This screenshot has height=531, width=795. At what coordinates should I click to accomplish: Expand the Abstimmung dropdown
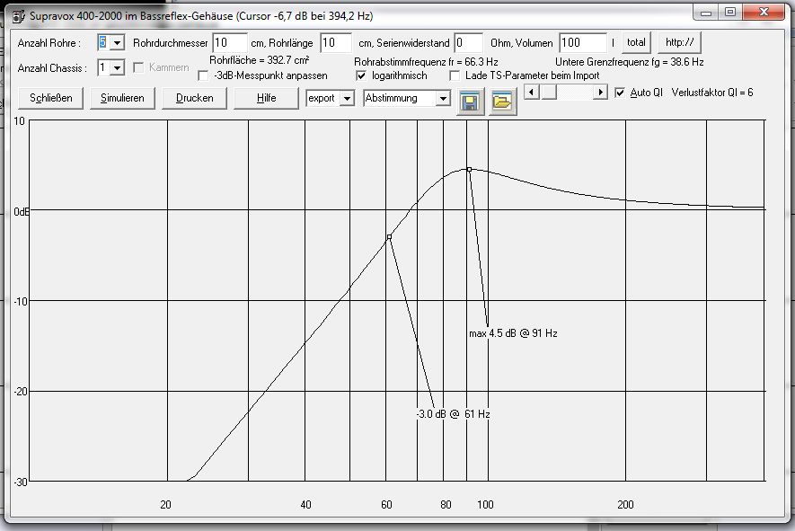443,99
